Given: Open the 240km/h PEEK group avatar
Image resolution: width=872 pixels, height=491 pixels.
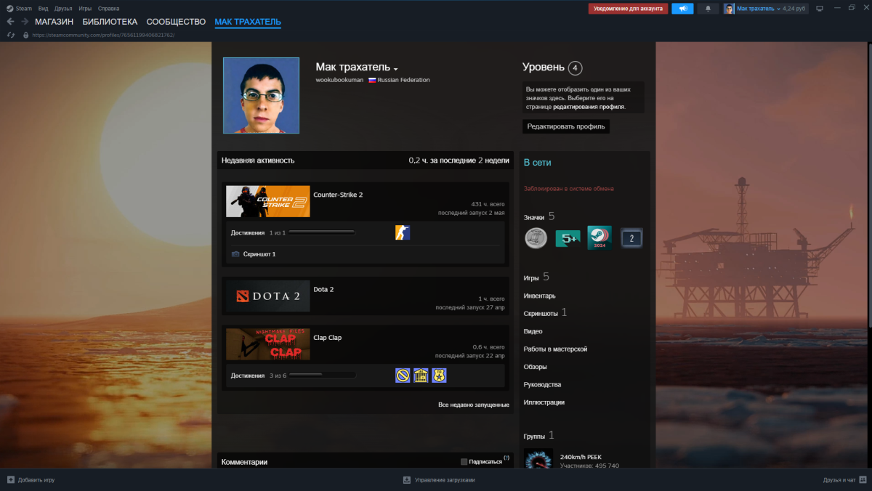Looking at the screenshot, I should click(x=538, y=459).
